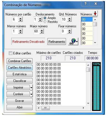Close the Combinação de Números window

pyautogui.click(x=96, y=4)
